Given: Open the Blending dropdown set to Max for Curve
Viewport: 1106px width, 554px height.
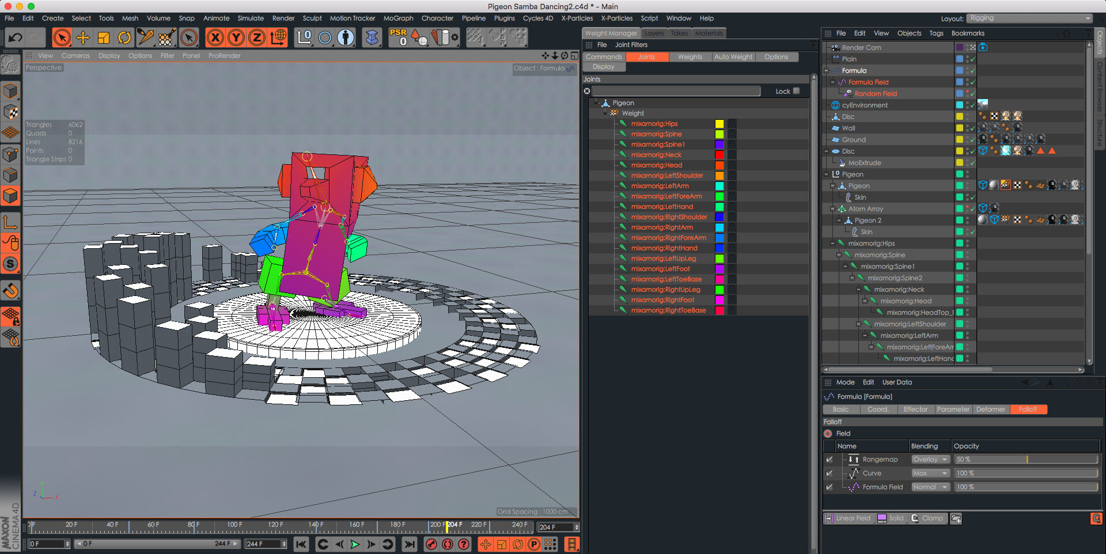Looking at the screenshot, I should pyautogui.click(x=930, y=473).
